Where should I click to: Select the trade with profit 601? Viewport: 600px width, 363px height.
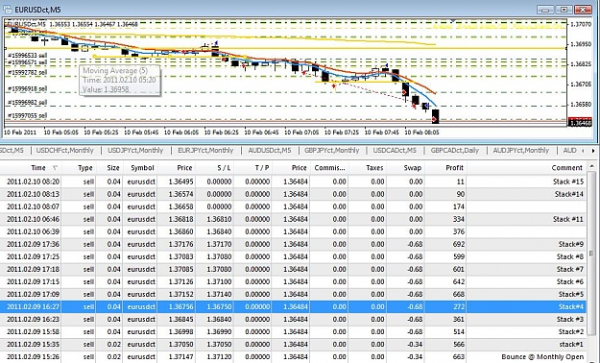coord(293,269)
